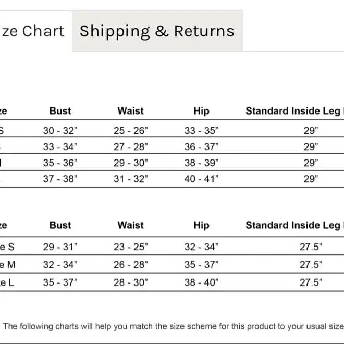Click the second table's Bust column header
This screenshot has width=344, height=344.
(60, 225)
